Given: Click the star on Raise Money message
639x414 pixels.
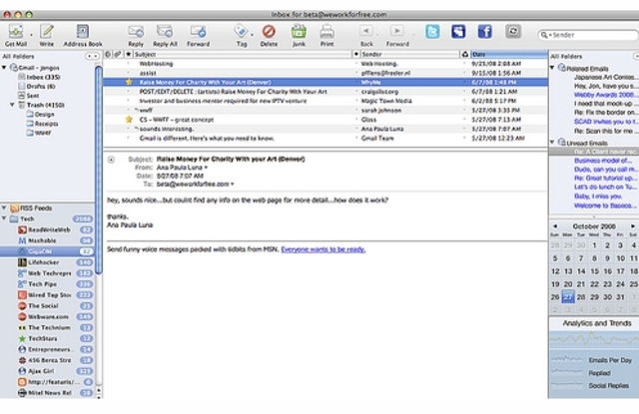Looking at the screenshot, I should [x=129, y=82].
